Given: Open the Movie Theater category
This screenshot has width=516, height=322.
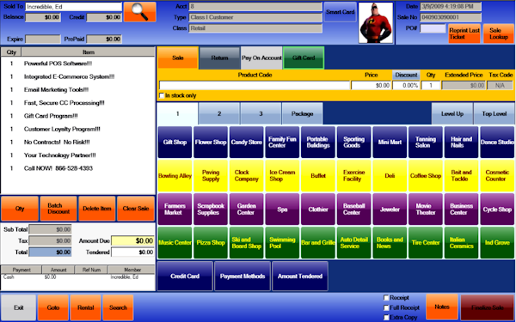Looking at the screenshot, I should click(426, 210).
